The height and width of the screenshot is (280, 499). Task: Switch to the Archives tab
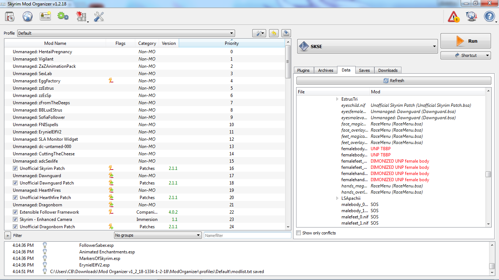326,70
